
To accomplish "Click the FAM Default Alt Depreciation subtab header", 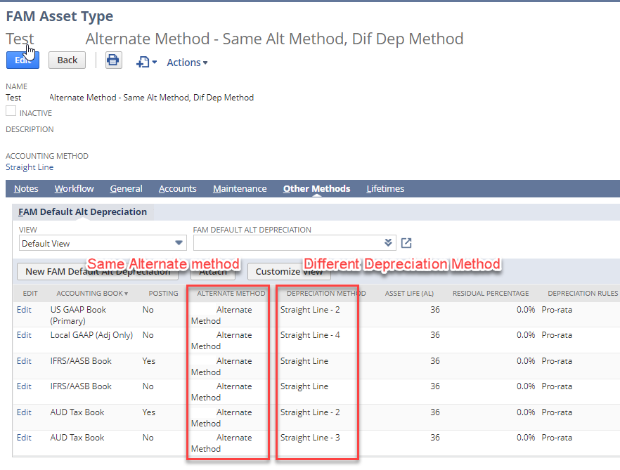I will coord(82,211).
